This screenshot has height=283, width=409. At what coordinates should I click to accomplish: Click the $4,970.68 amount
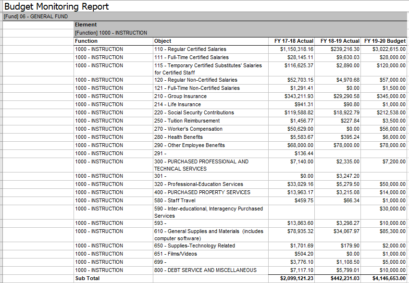pyautogui.click(x=347, y=80)
